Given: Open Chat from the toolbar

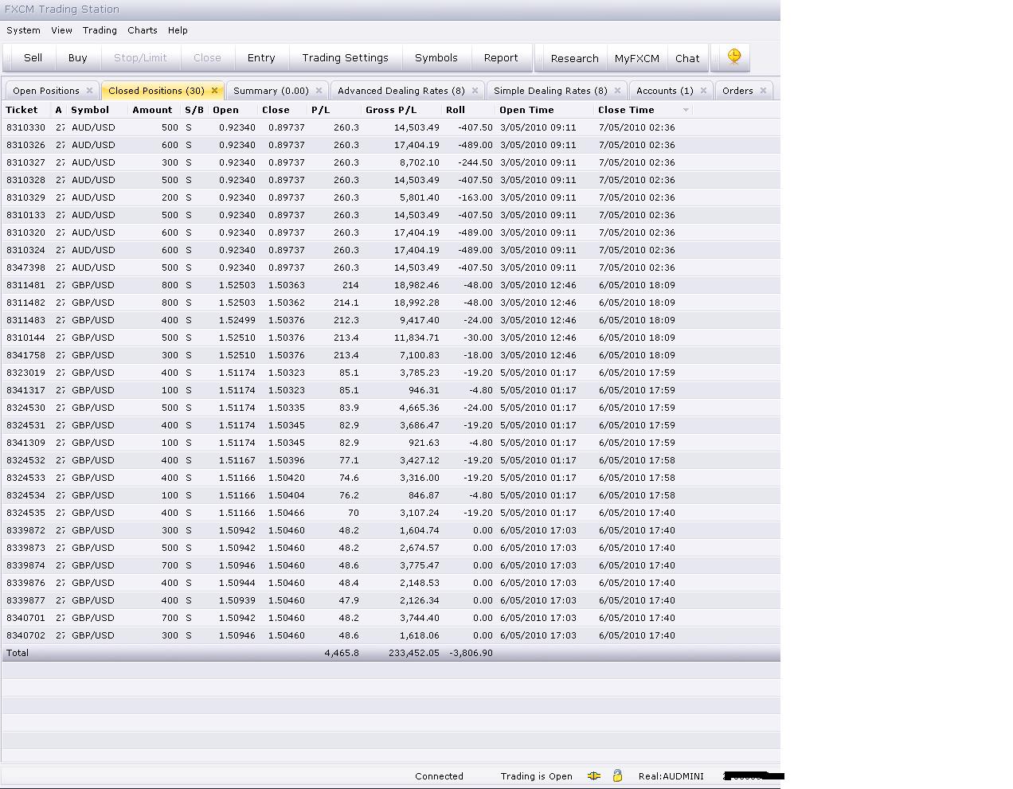Looking at the screenshot, I should click(x=687, y=58).
